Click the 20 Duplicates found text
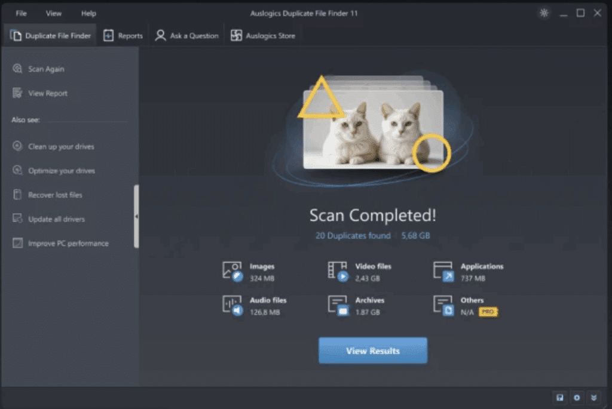Image resolution: width=612 pixels, height=409 pixels. click(353, 235)
